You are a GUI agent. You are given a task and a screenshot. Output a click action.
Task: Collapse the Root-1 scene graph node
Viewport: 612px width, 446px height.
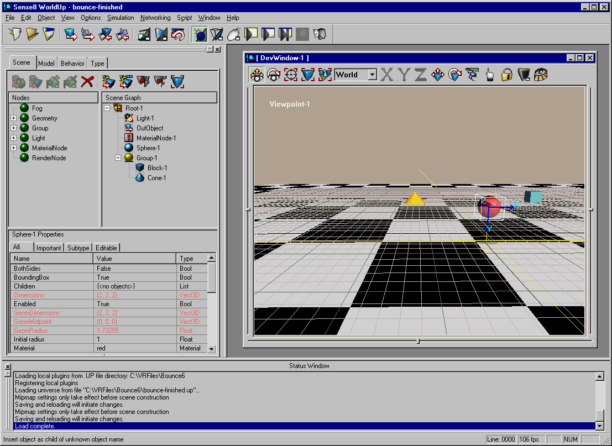point(107,108)
